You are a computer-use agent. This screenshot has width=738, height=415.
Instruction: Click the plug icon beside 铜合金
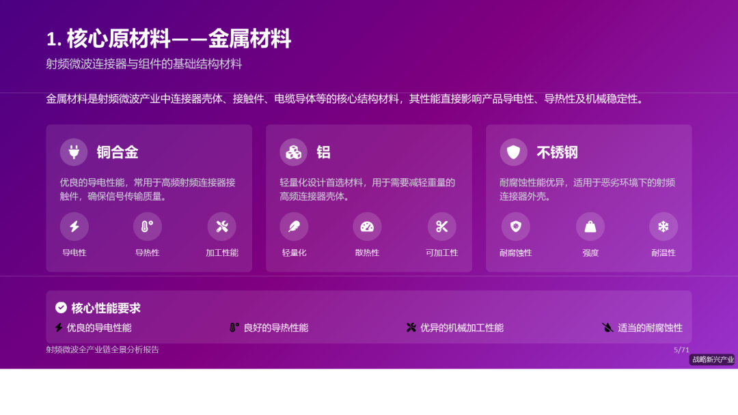pyautogui.click(x=74, y=152)
